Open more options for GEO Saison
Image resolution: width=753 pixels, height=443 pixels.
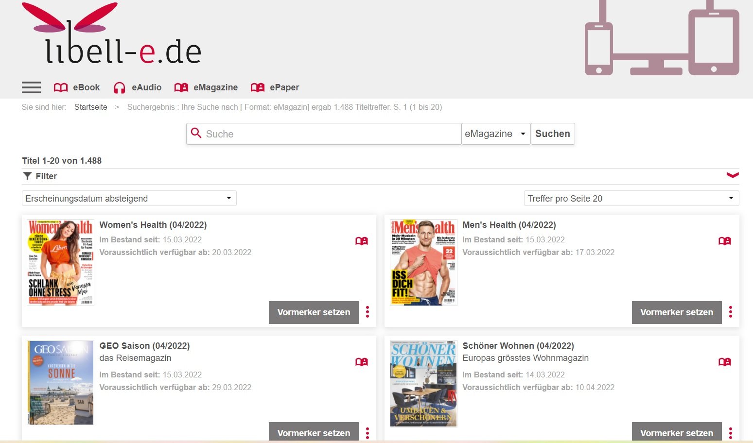[x=368, y=433]
